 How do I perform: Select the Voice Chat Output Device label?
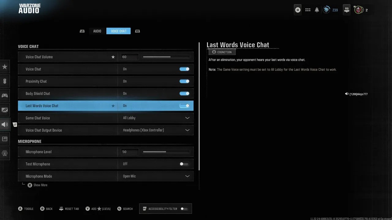point(44,130)
